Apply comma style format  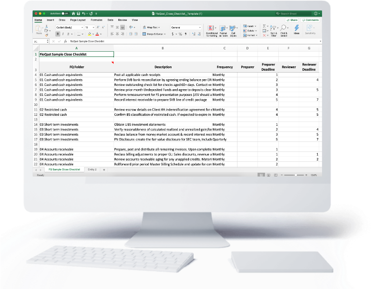[x=186, y=34]
